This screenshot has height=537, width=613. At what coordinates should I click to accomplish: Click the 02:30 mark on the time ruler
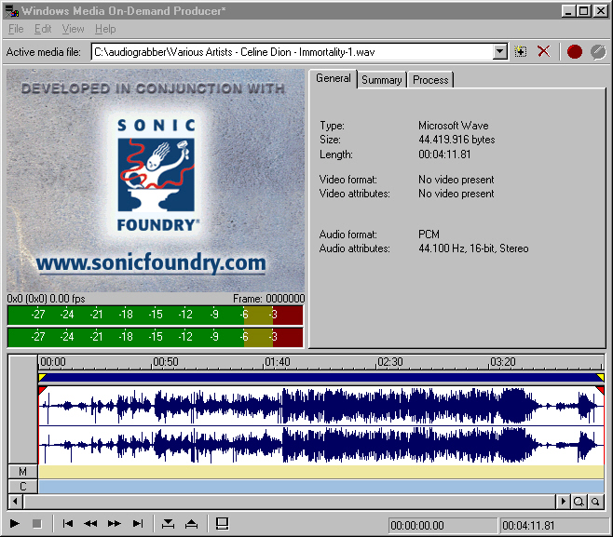(390, 362)
